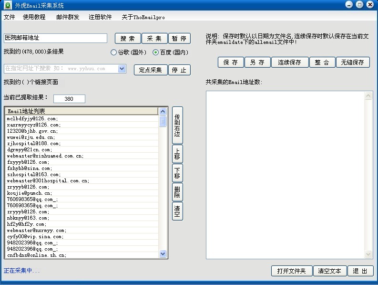
Task: Click the extracted results count field 380
Action: (69, 99)
